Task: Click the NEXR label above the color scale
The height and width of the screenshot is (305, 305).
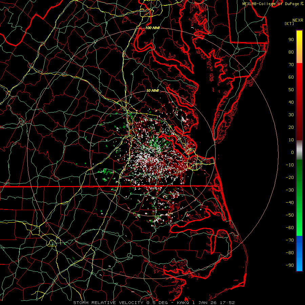Action: tap(298, 20)
